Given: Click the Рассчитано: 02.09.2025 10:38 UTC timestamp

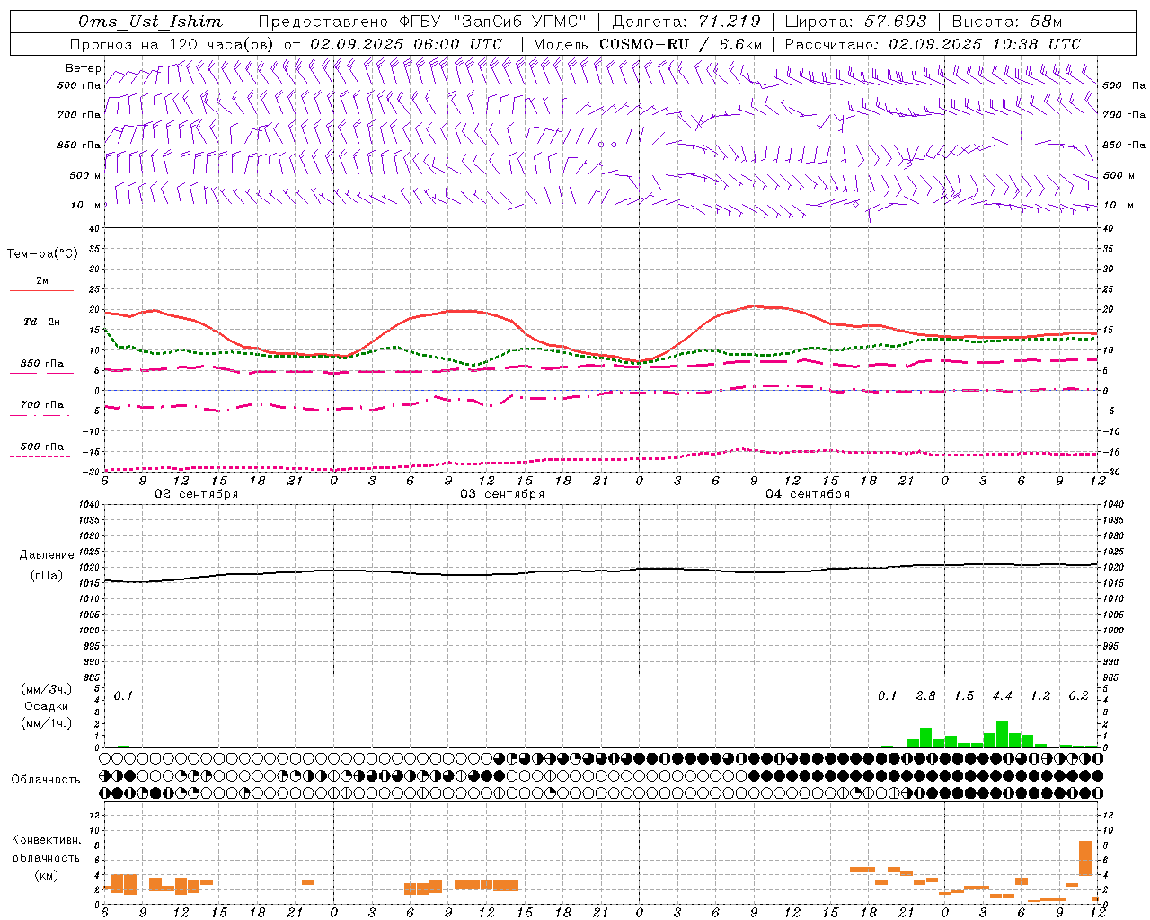Looking at the screenshot, I should [933, 44].
